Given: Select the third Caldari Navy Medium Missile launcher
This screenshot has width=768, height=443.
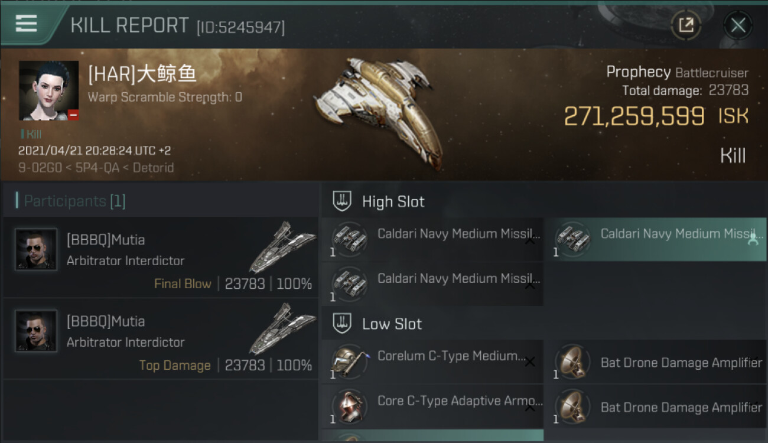Looking at the screenshot, I should 432,284.
